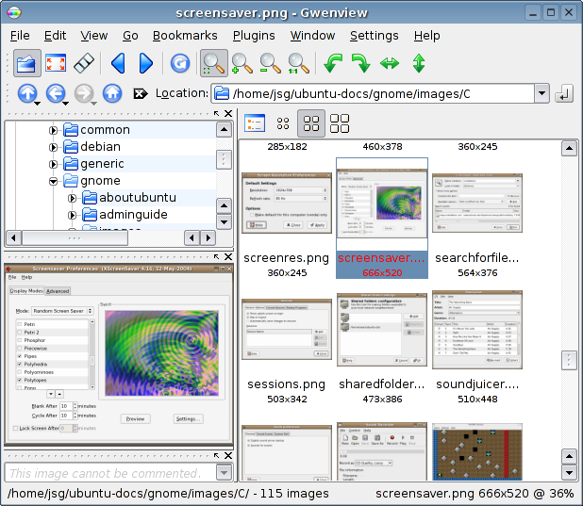Flip image vertically with green double arrow
This screenshot has height=506, width=583.
click(x=418, y=63)
